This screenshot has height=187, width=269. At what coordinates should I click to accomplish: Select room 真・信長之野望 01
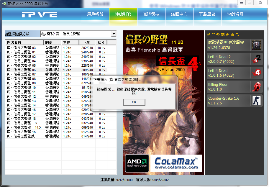pos(57,52)
